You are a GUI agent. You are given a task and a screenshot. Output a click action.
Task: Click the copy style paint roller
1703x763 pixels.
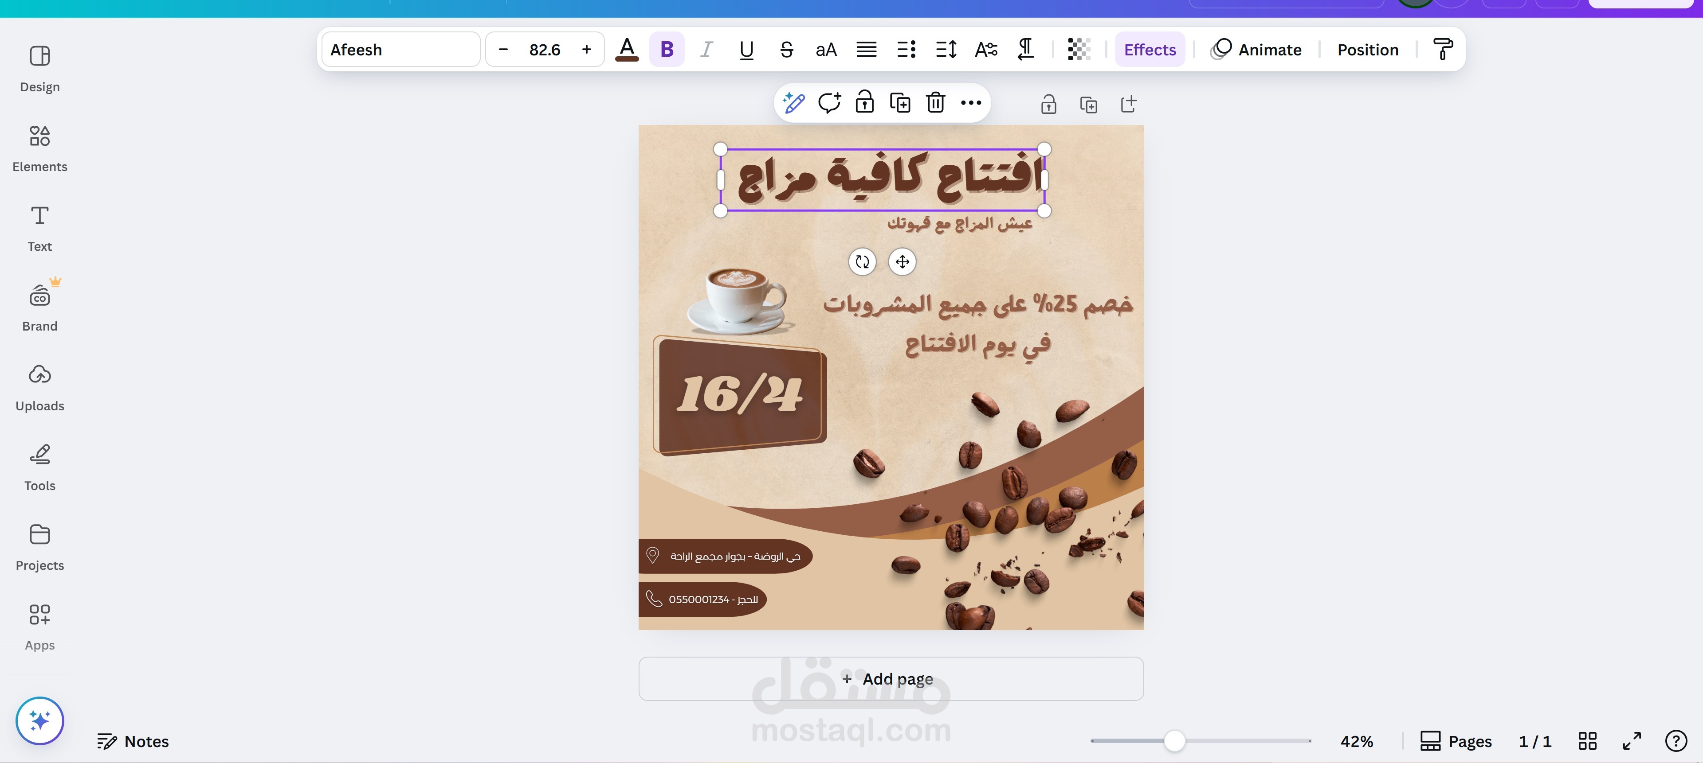coord(1443,50)
